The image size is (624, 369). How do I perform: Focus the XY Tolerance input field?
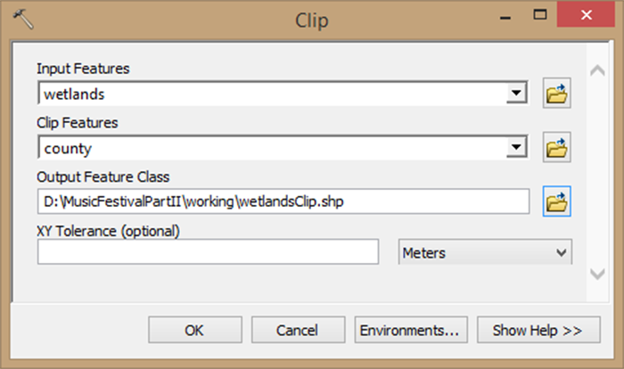209,253
